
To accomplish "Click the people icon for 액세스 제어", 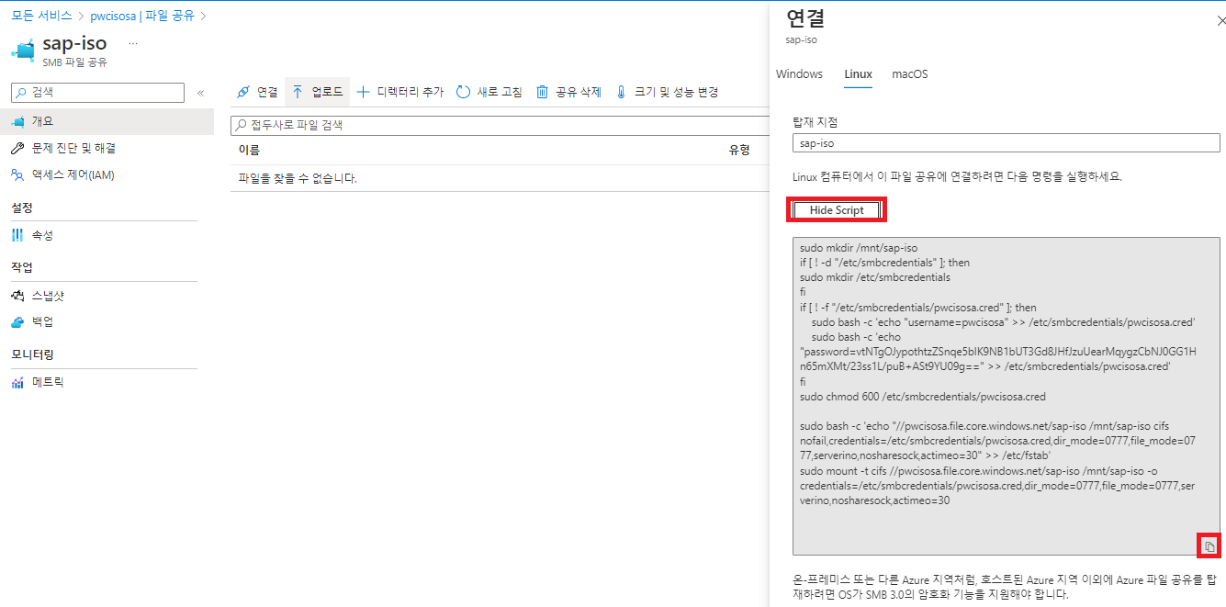I will click(17, 174).
